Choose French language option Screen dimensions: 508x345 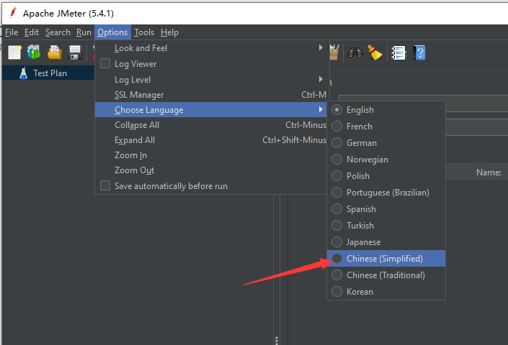(x=386, y=126)
